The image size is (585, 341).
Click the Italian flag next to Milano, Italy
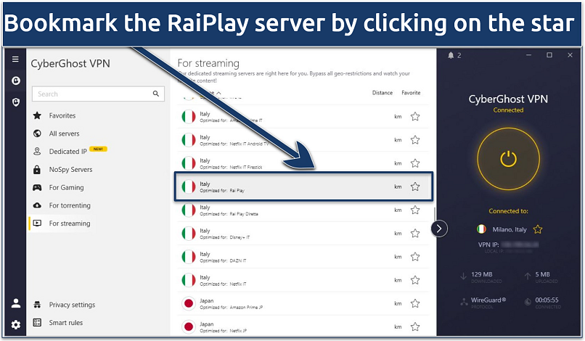[482, 229]
